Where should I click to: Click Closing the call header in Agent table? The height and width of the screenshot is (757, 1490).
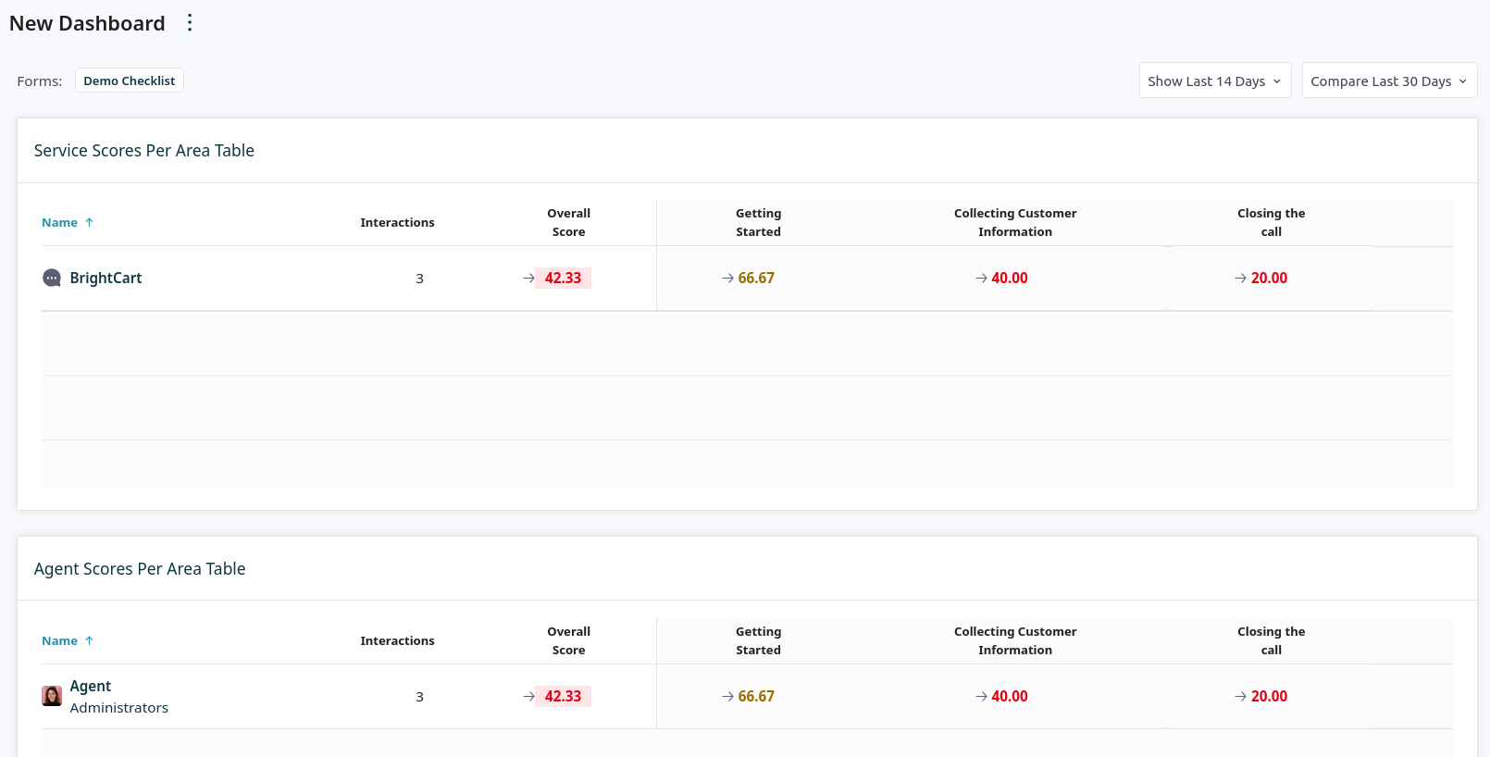click(1271, 641)
